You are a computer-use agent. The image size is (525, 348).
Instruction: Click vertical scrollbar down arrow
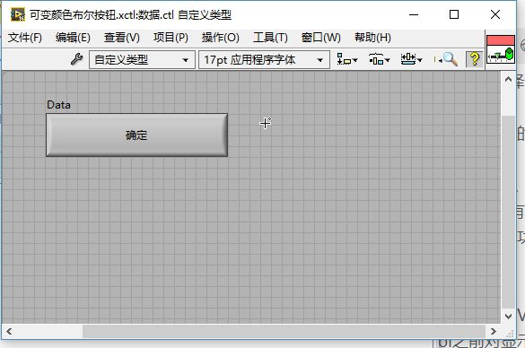click(508, 316)
